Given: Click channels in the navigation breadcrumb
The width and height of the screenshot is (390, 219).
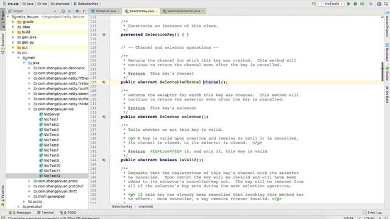Looking at the screenshot, I should pos(60,4).
